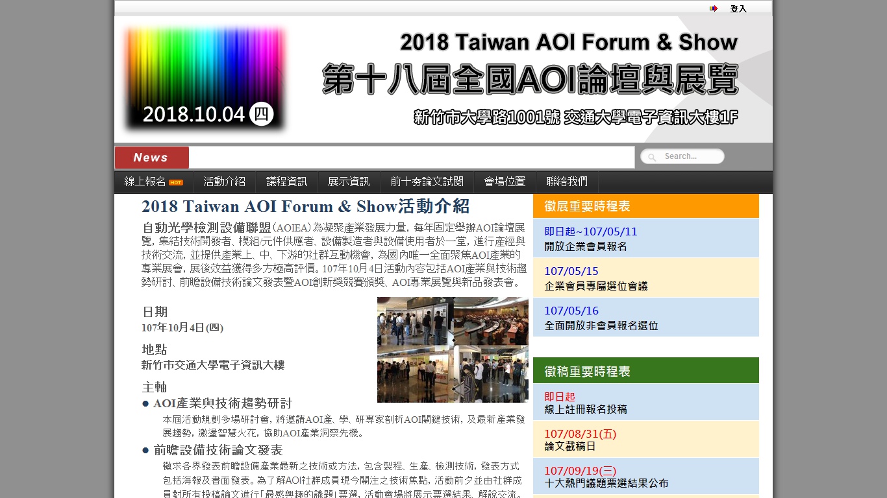The image size is (887, 498).
Task: Click the login arrow icon
Action: point(714,8)
